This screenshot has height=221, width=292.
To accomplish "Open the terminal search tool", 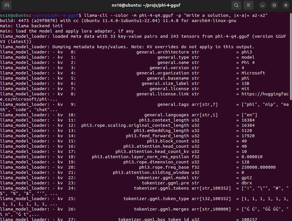I will [236, 5].
